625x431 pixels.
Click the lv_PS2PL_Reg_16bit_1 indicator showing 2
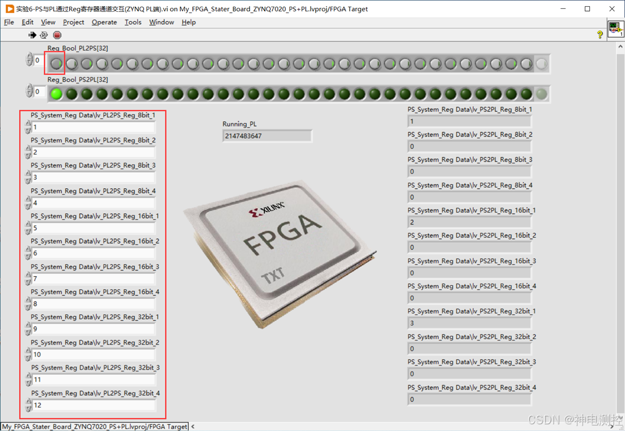click(x=470, y=222)
